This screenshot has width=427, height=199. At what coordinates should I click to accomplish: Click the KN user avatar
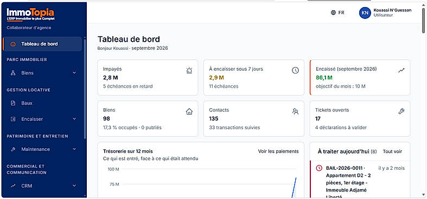[x=365, y=12]
